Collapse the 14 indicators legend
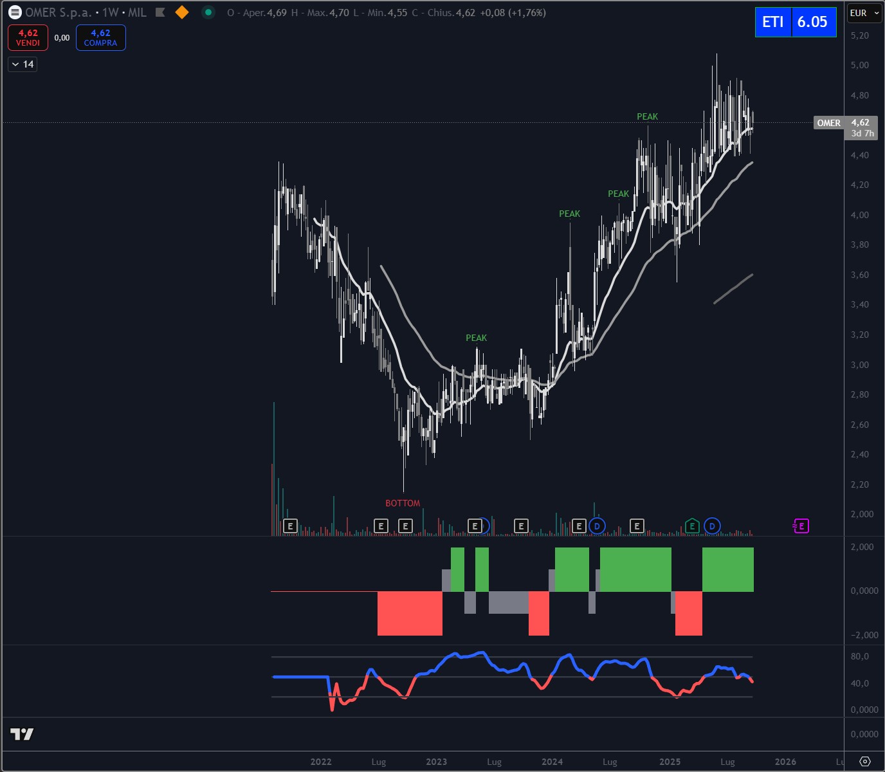This screenshot has height=772, width=885. click(x=23, y=64)
